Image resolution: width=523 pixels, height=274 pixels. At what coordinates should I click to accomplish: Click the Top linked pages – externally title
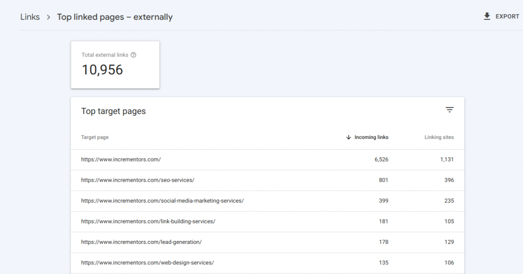(x=115, y=17)
